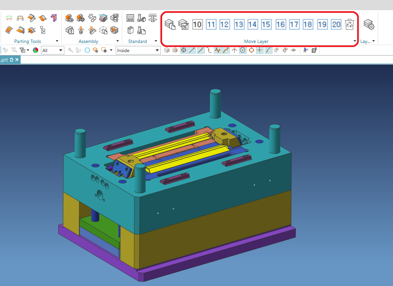The height and width of the screenshot is (286, 393).
Task: Toggle the Arc Center snap option
Action: (x=243, y=50)
